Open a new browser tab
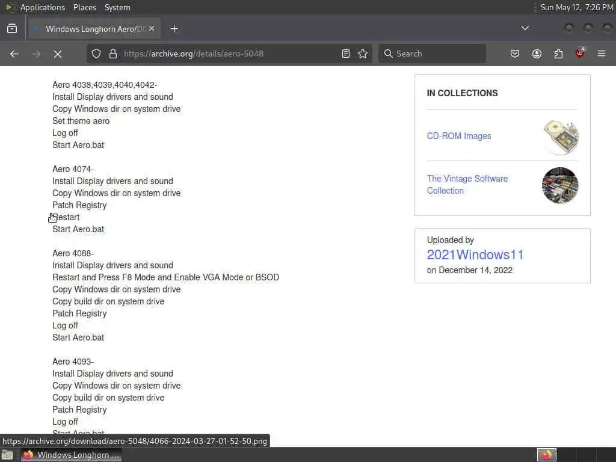 (174, 29)
